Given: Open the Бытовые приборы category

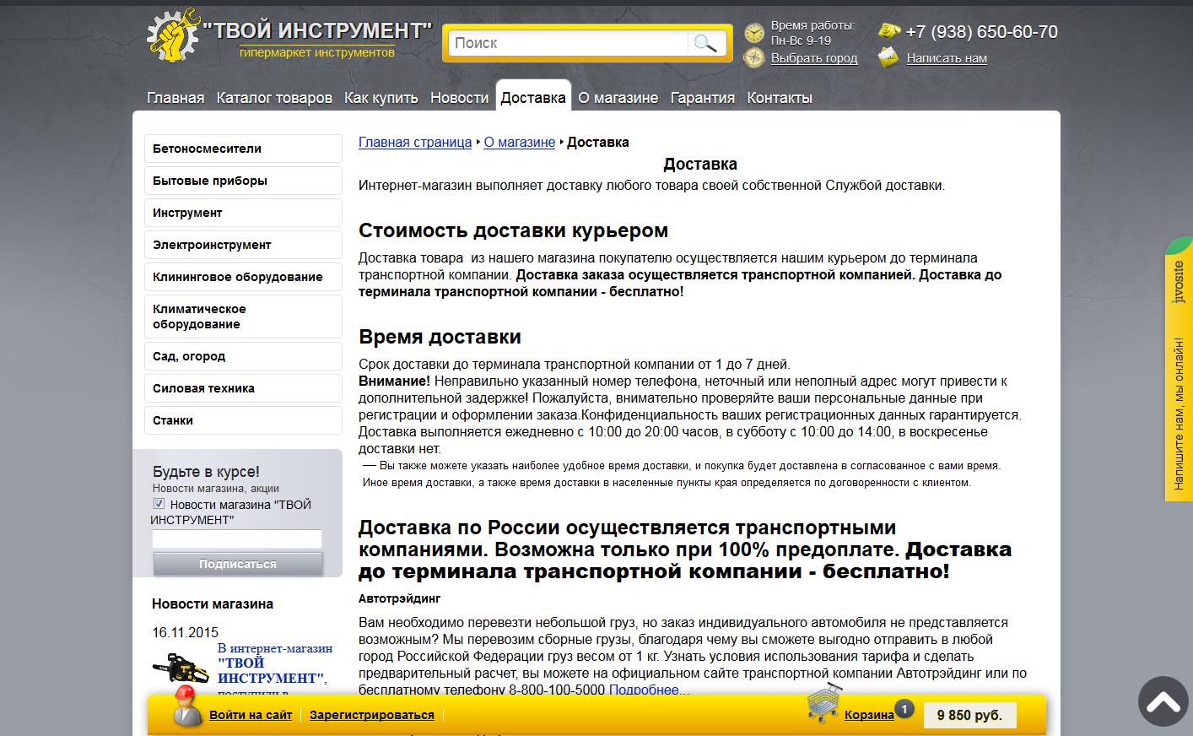Looking at the screenshot, I should tap(243, 181).
